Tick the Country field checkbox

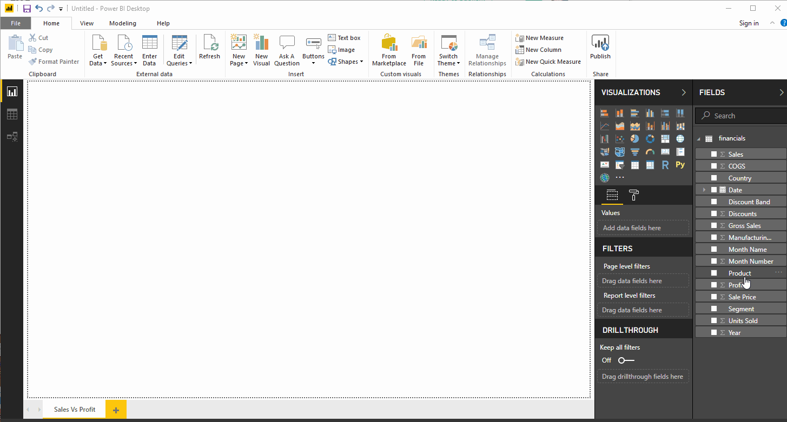tap(714, 178)
